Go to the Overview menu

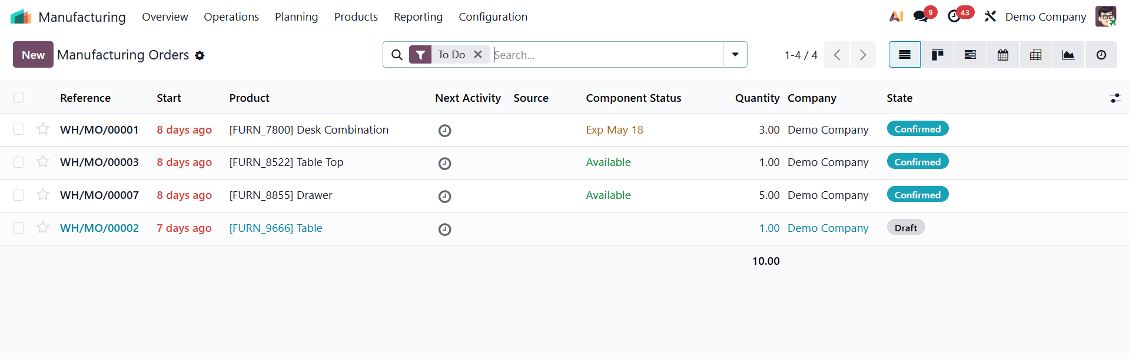click(165, 16)
